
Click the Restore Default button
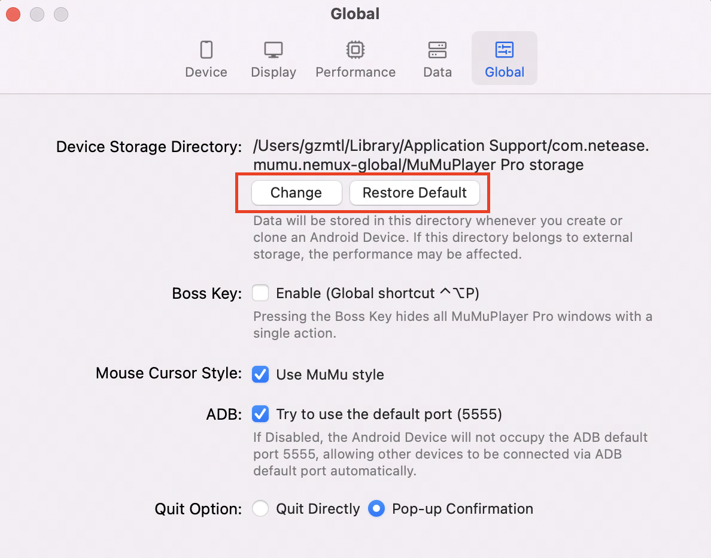(414, 193)
